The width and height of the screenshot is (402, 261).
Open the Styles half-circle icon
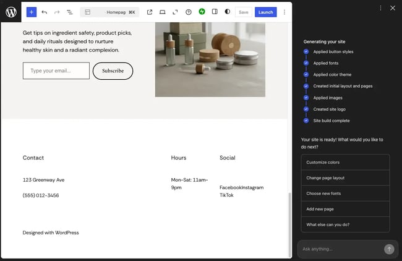[x=227, y=12]
